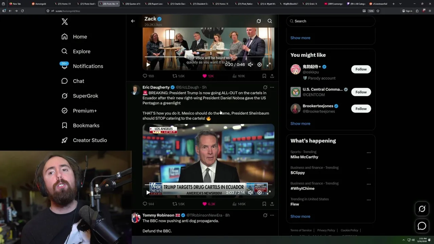The height and width of the screenshot is (244, 434).
Task: Open settings gear on panel video
Action: [x=259, y=64]
